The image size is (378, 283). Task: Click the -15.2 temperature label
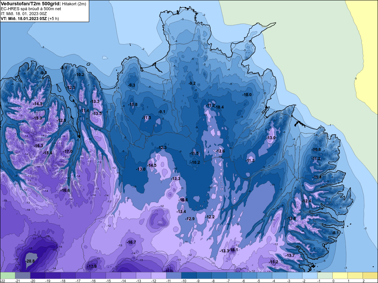[274, 262]
